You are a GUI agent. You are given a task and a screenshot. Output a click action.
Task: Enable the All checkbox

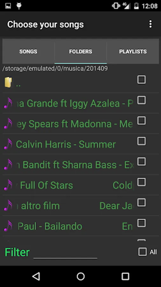[x=142, y=252]
